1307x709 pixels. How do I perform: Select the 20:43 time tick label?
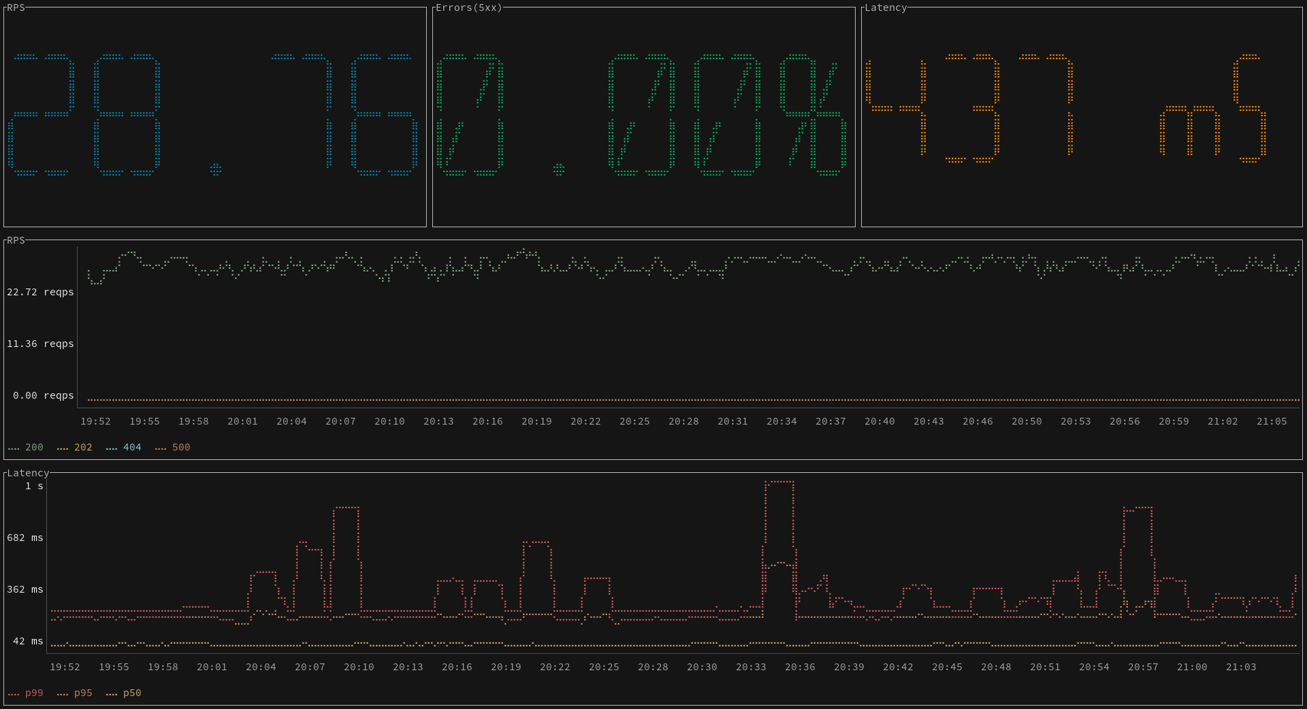click(x=929, y=421)
